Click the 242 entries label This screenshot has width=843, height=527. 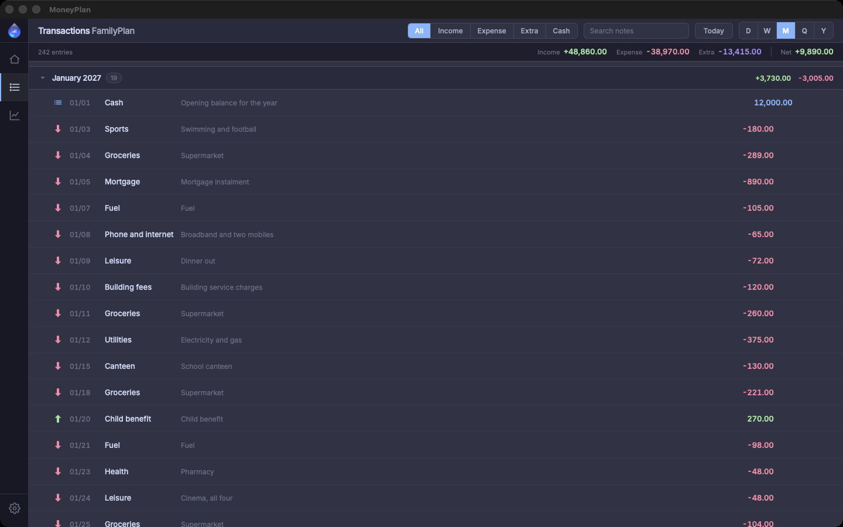(55, 52)
